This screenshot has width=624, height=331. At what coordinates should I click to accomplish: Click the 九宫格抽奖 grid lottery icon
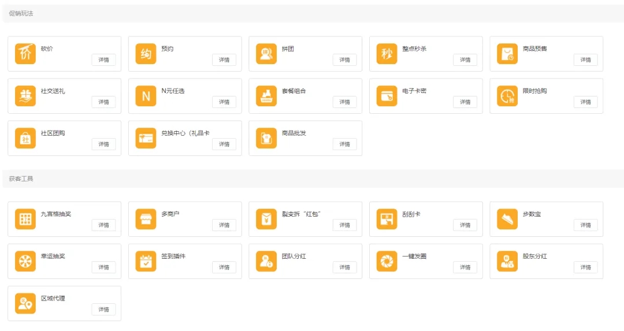coord(25,219)
